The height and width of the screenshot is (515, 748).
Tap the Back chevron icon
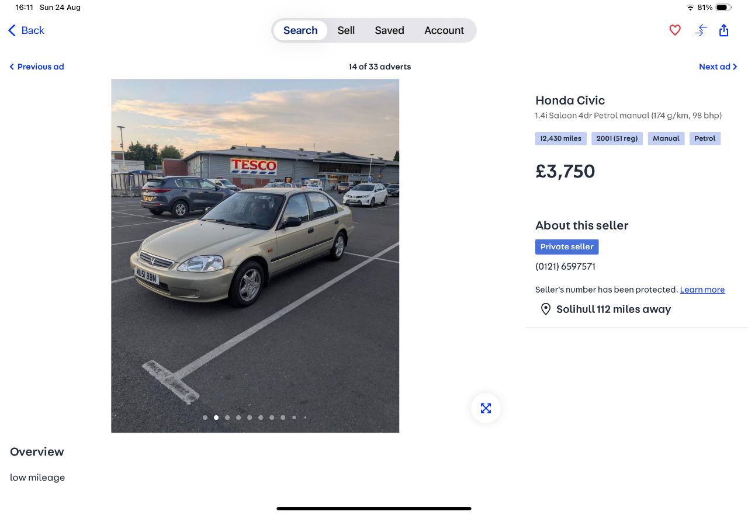pos(12,30)
